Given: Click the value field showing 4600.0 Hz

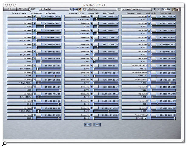Looking at the screenshot, I should coord(135,76).
